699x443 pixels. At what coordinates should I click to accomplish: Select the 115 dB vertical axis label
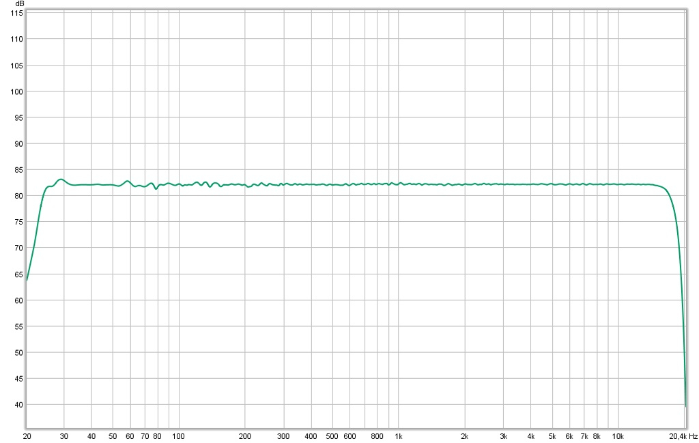[x=16, y=14]
